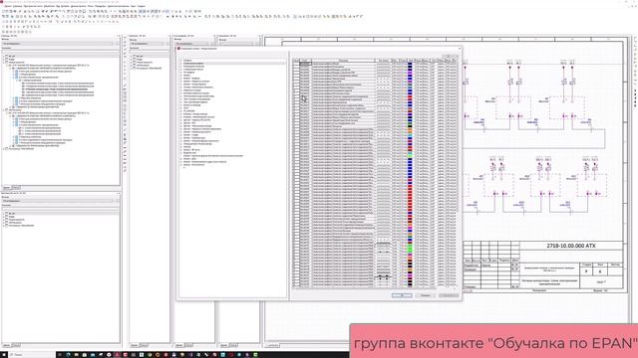Open the Проект menu
This screenshot has height=358, width=638.
click(7, 7)
